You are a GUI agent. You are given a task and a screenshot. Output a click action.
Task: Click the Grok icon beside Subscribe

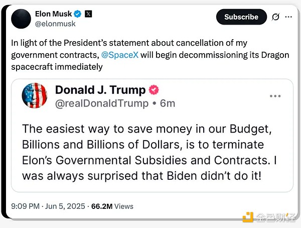coord(275,17)
